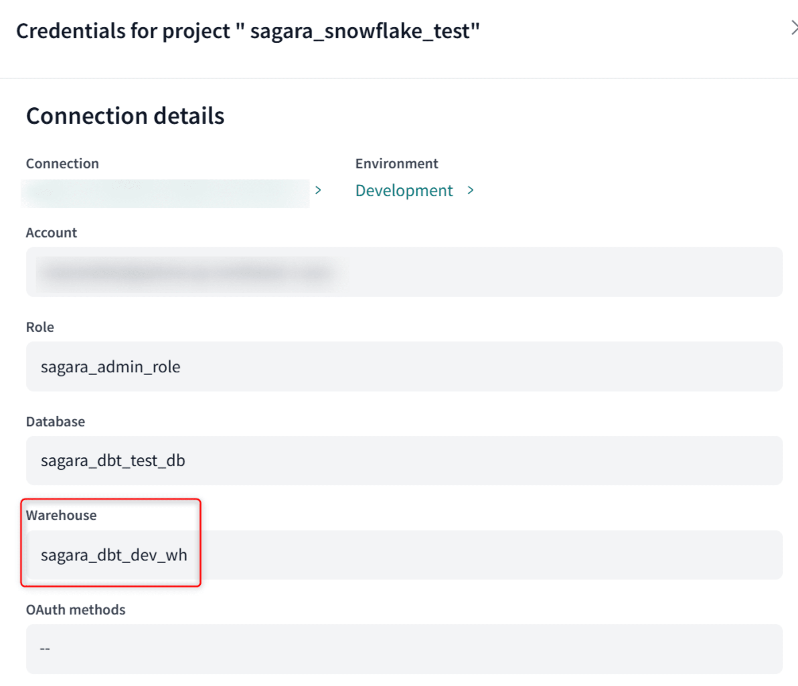
Task: Open the Development environment link
Action: pos(404,191)
